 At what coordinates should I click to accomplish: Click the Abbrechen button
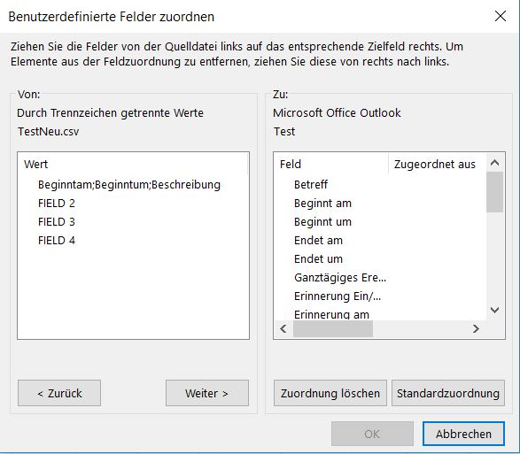coord(463,434)
